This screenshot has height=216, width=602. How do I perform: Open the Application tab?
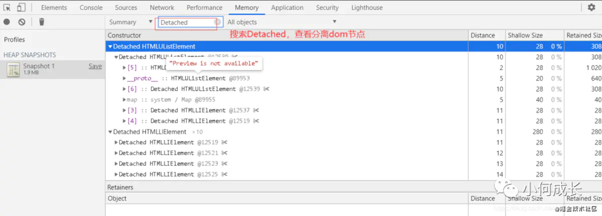[287, 8]
